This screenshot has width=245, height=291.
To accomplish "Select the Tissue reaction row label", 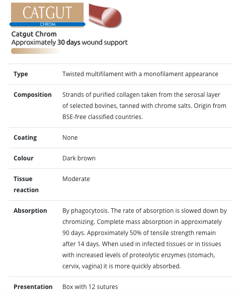I will click(x=26, y=185).
